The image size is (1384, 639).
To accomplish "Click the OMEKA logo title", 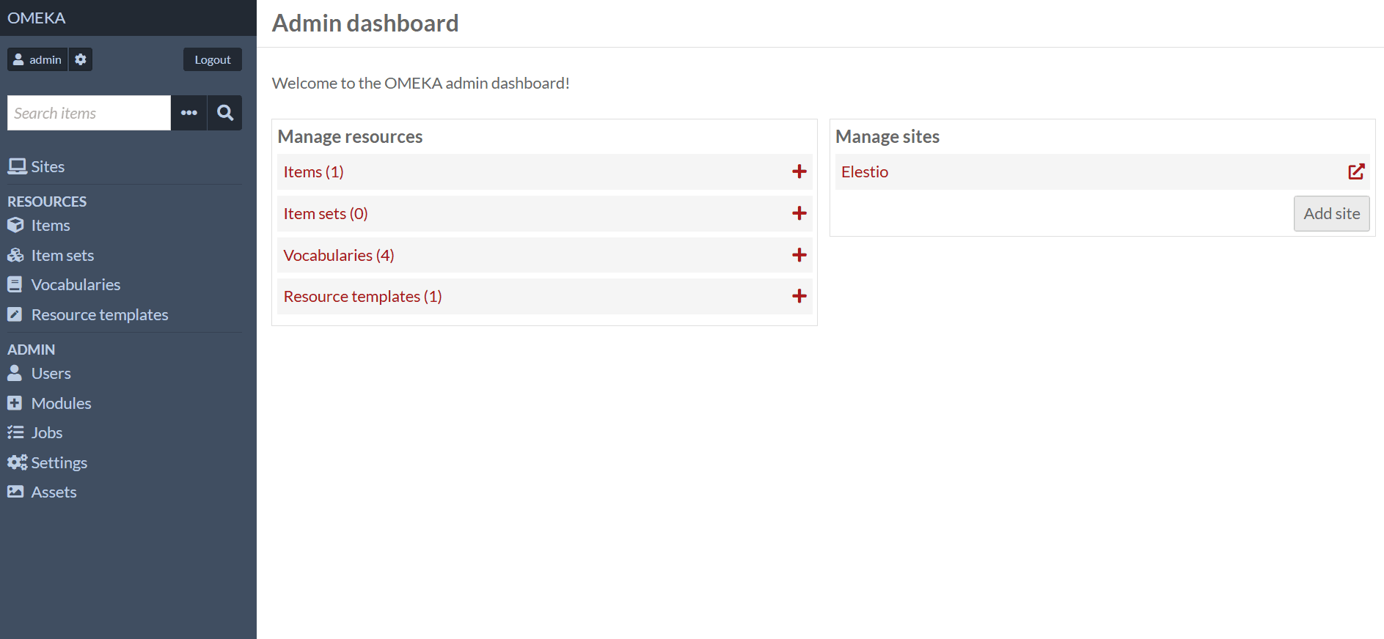I will tap(36, 18).
